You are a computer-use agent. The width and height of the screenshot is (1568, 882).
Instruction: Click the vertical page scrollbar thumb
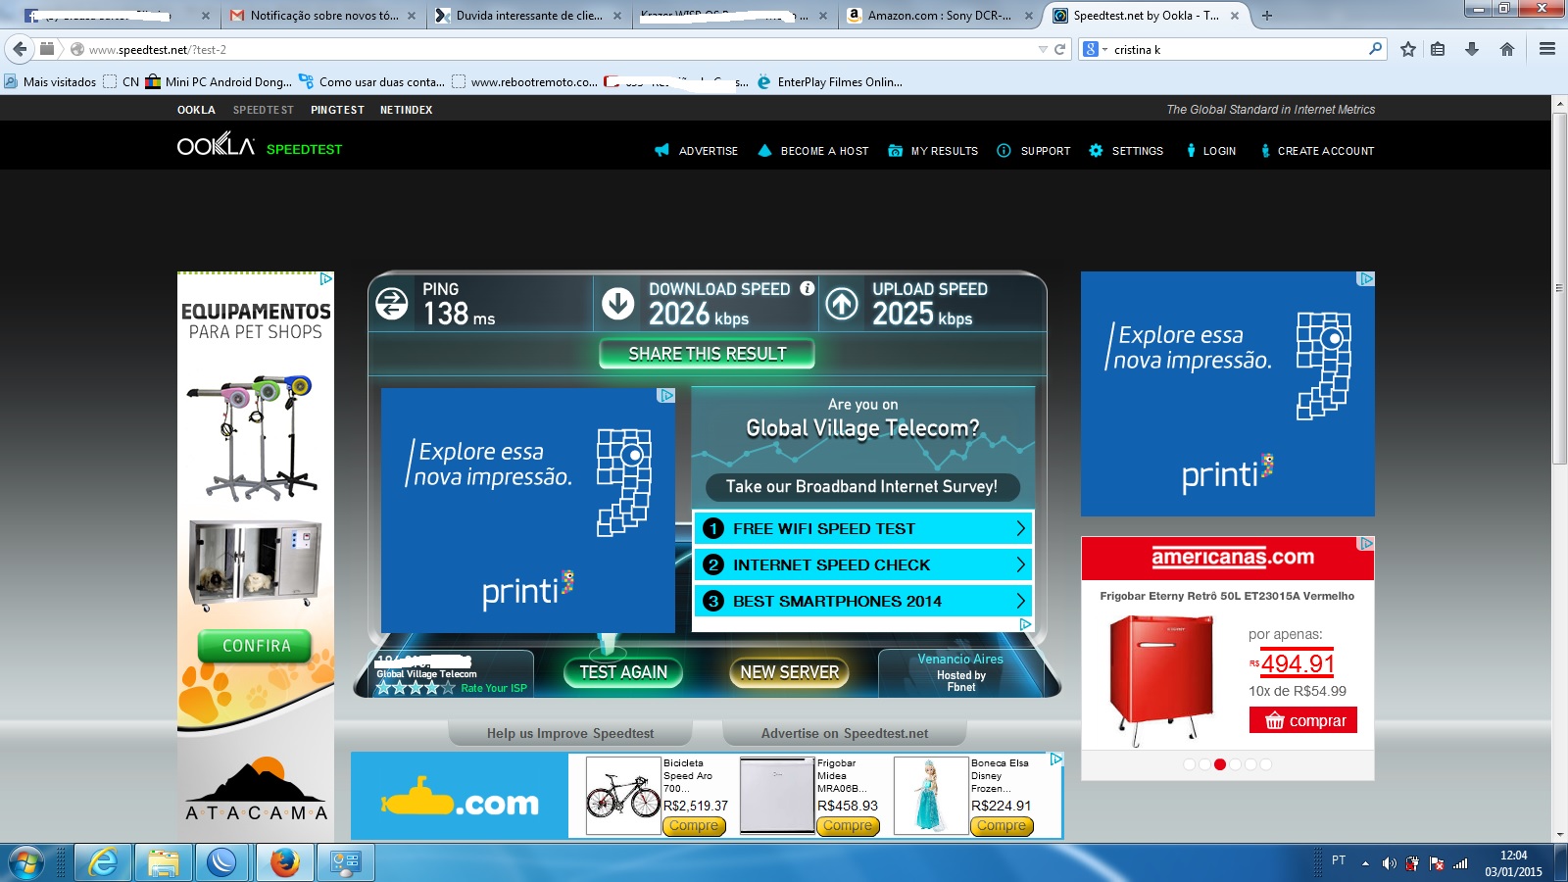(x=1559, y=289)
